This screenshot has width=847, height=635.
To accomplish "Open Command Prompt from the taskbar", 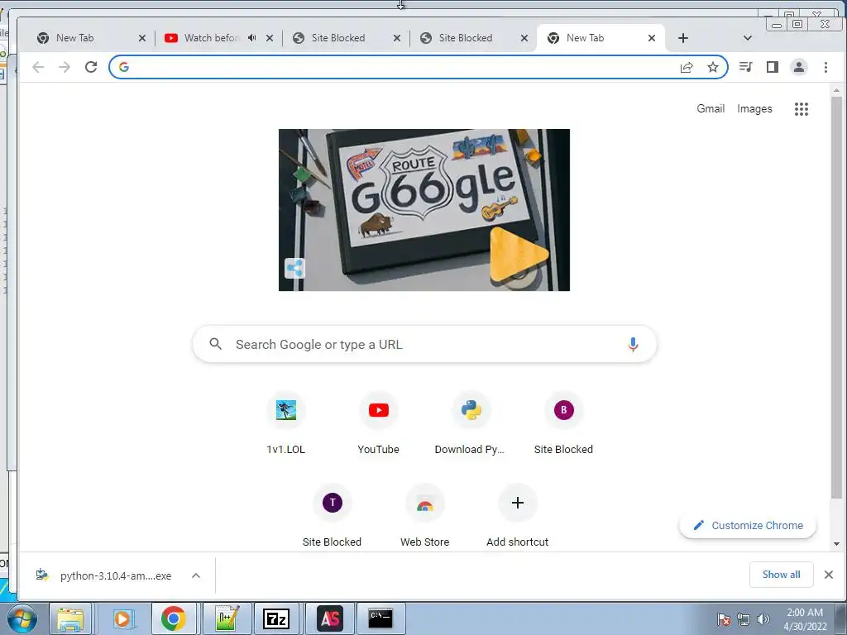I will 380,618.
